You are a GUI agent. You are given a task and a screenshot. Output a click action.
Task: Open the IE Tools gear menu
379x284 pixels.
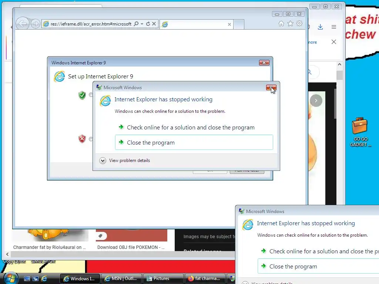point(299,23)
